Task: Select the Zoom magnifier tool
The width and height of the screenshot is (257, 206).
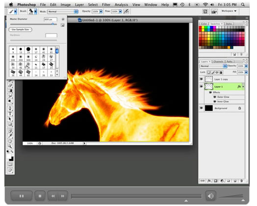Action: click(x=10, y=146)
